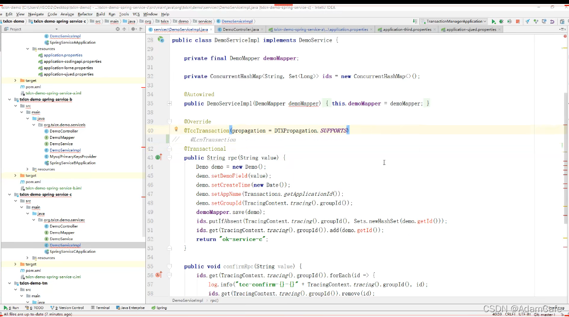Open Java Enterprise tool window
This screenshot has height=317, width=569.
click(130, 308)
